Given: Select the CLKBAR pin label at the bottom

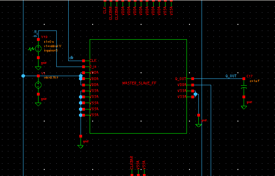Looking at the screenshot, I should [132, 163].
